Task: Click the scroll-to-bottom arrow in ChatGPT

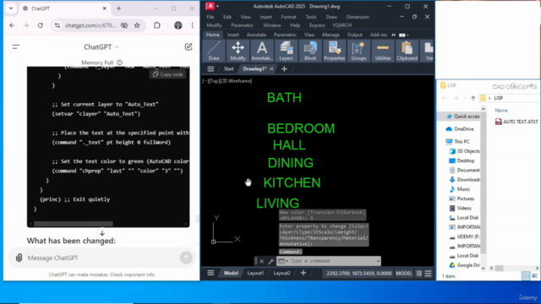Action: [x=101, y=233]
